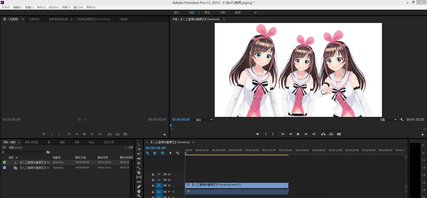Open the 媒体浏览器 panel tab

[32, 142]
